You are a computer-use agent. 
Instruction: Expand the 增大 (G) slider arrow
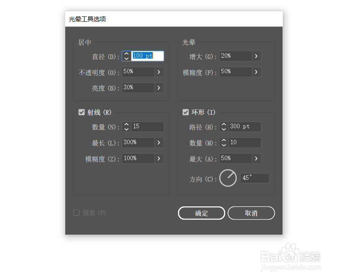[x=256, y=56]
